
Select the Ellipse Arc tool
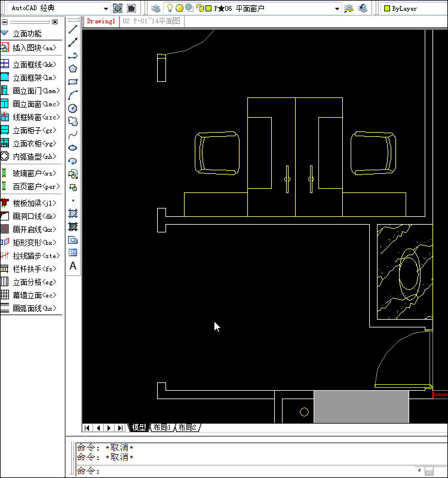click(73, 161)
